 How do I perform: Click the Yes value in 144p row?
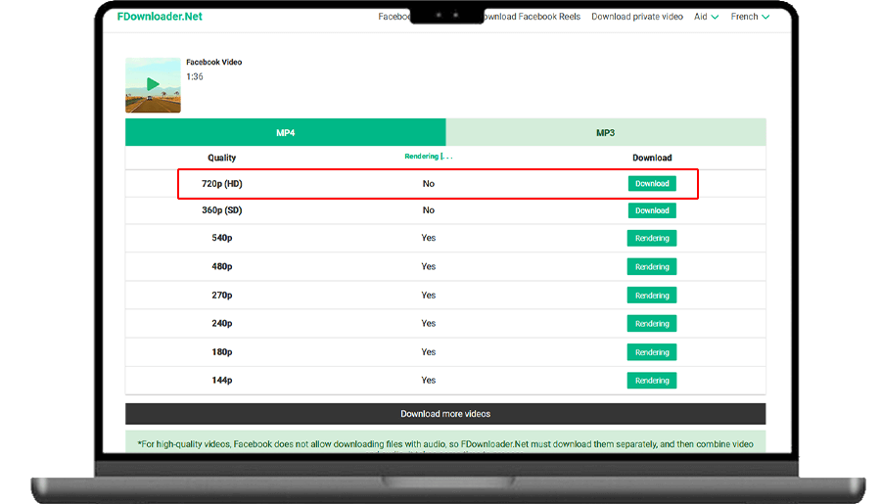(x=428, y=380)
